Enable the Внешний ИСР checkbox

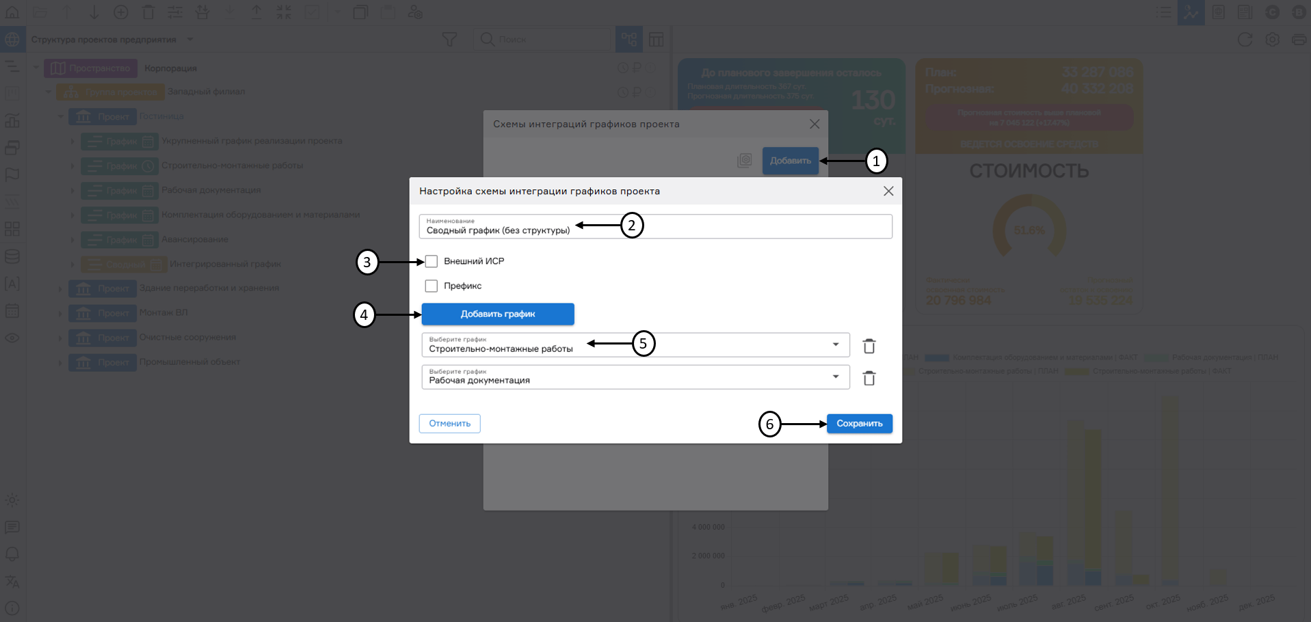click(x=431, y=260)
